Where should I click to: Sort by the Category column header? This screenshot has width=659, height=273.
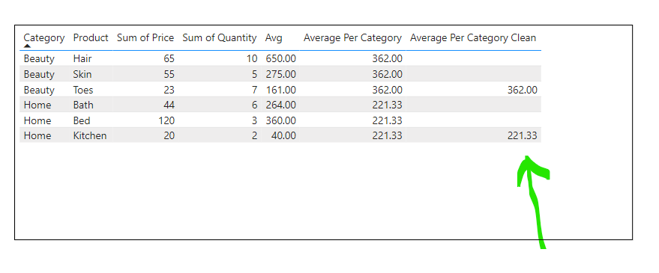(44, 38)
